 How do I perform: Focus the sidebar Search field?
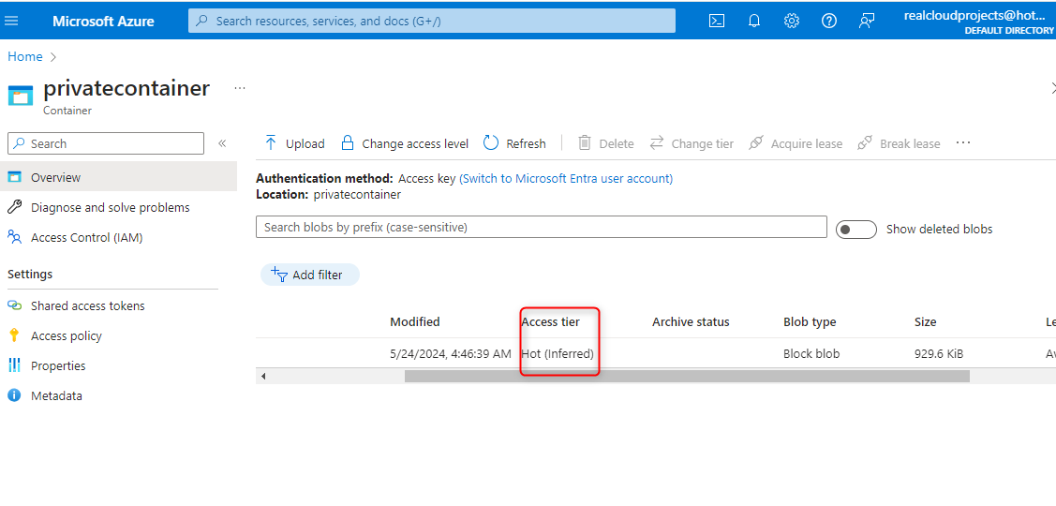tap(106, 143)
